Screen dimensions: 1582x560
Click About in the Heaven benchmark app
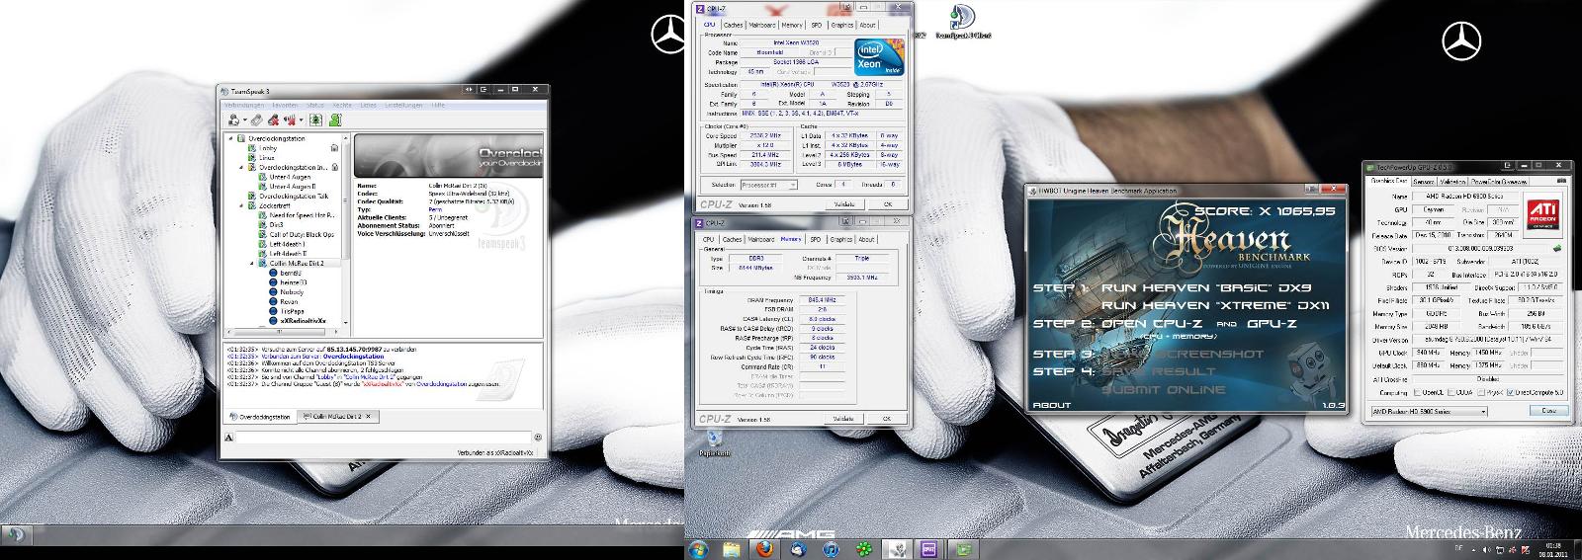pos(1052,405)
